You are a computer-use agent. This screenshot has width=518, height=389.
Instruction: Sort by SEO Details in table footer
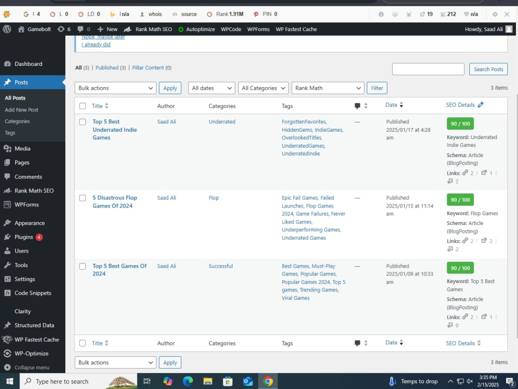463,343
